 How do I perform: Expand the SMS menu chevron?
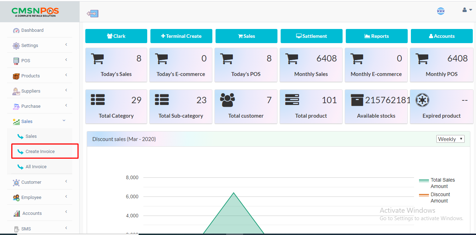tap(66, 228)
